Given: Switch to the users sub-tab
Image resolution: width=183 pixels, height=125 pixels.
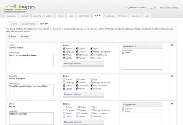Looking at the screenshot, I should [x=14, y=24].
